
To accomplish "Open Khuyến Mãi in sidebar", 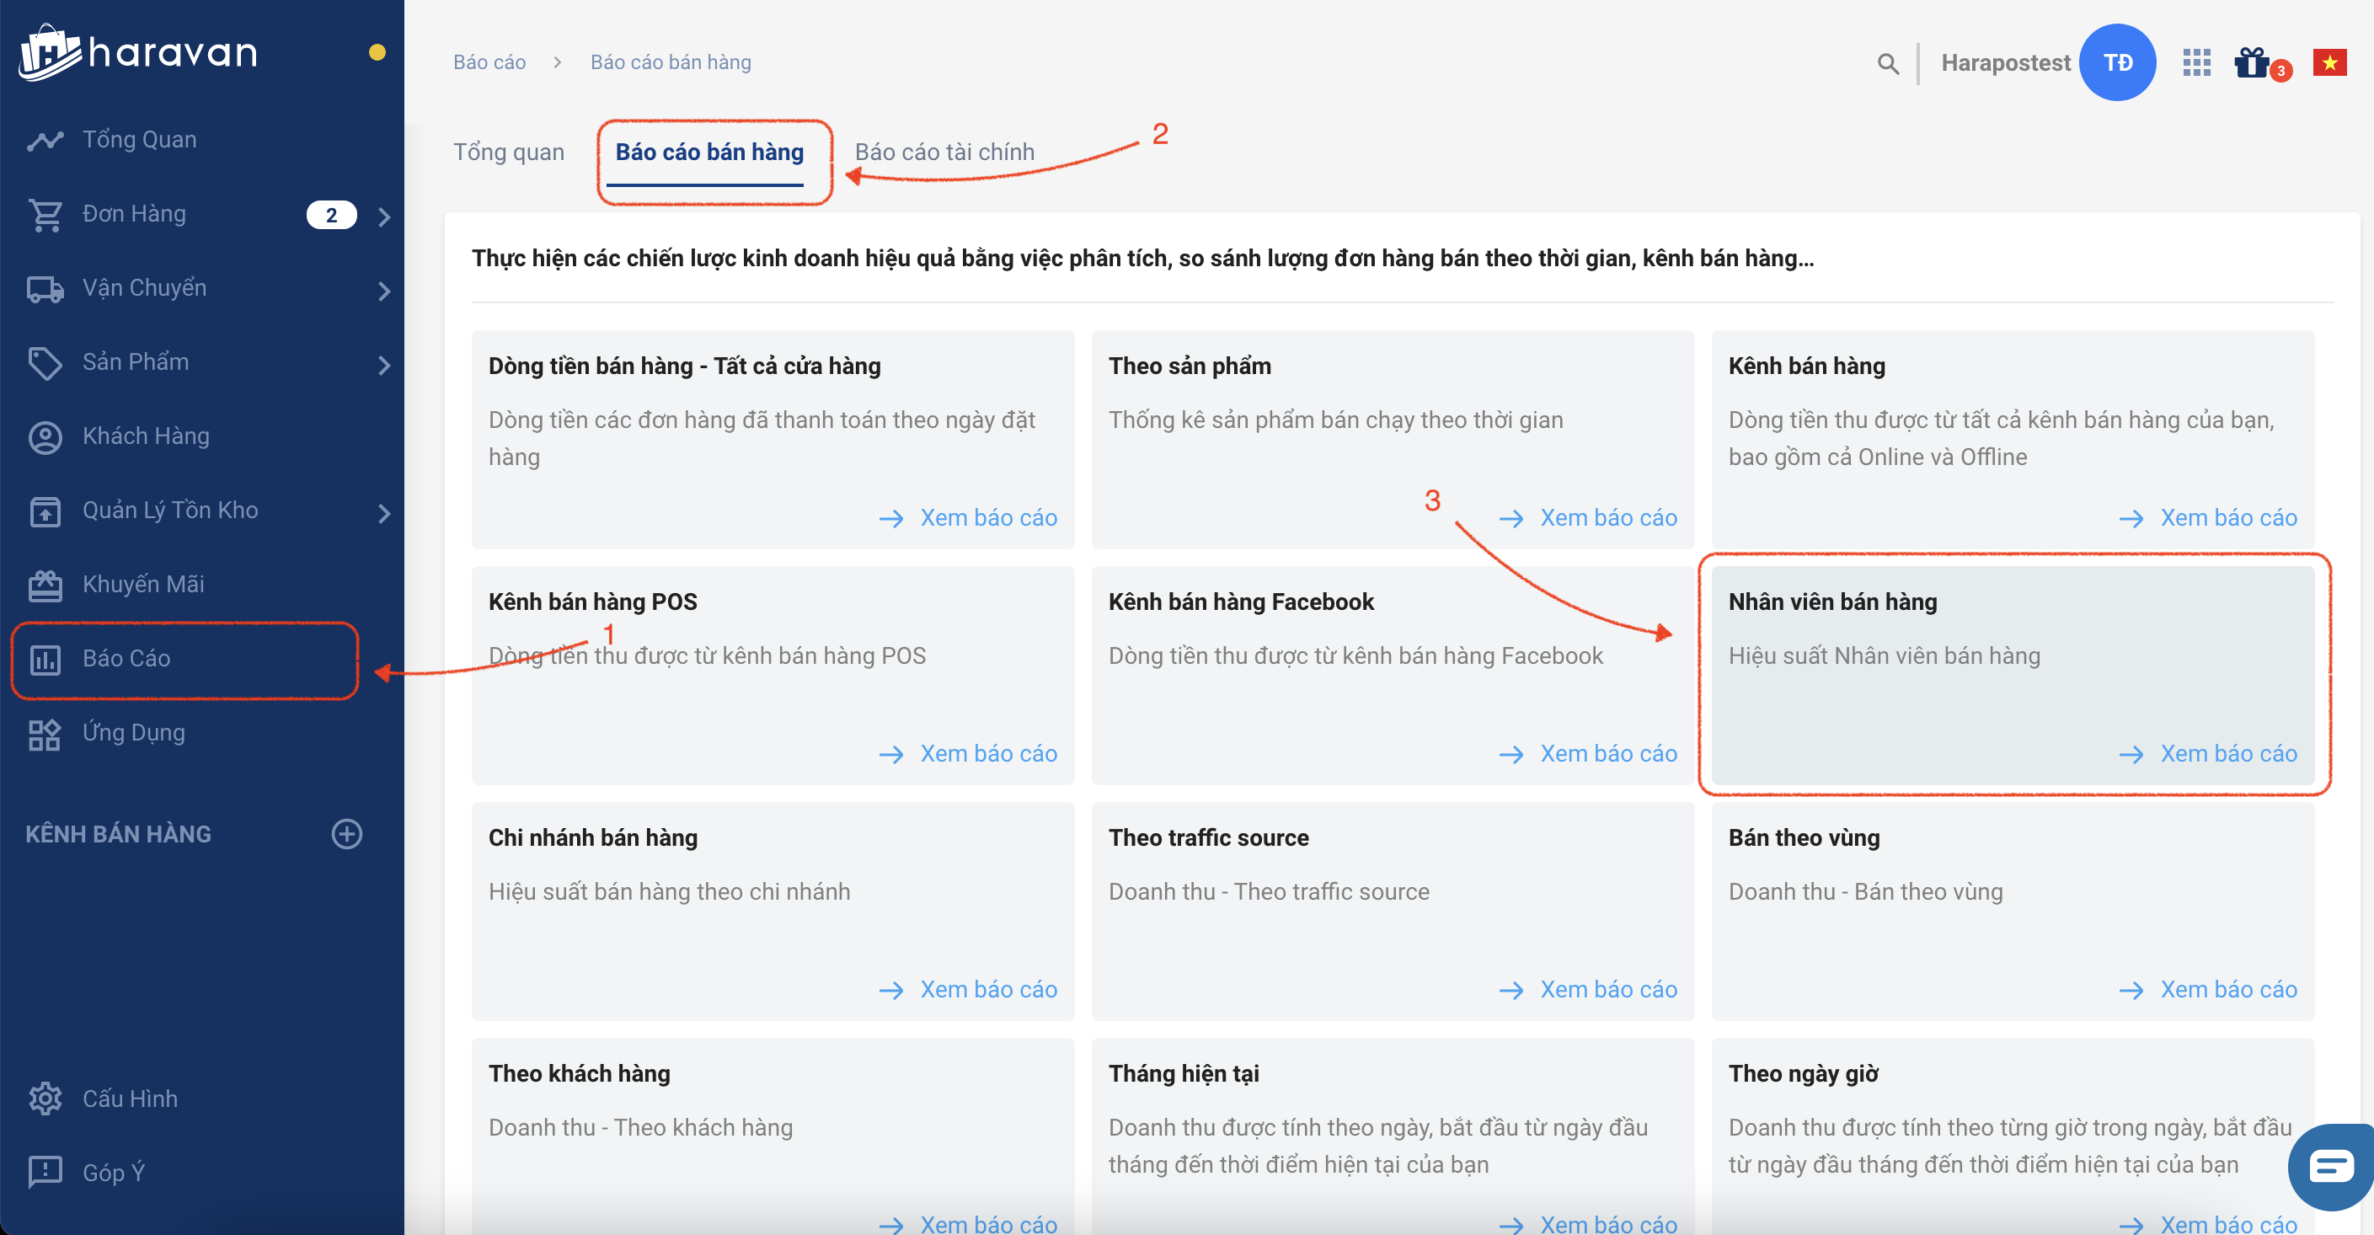I will [143, 585].
